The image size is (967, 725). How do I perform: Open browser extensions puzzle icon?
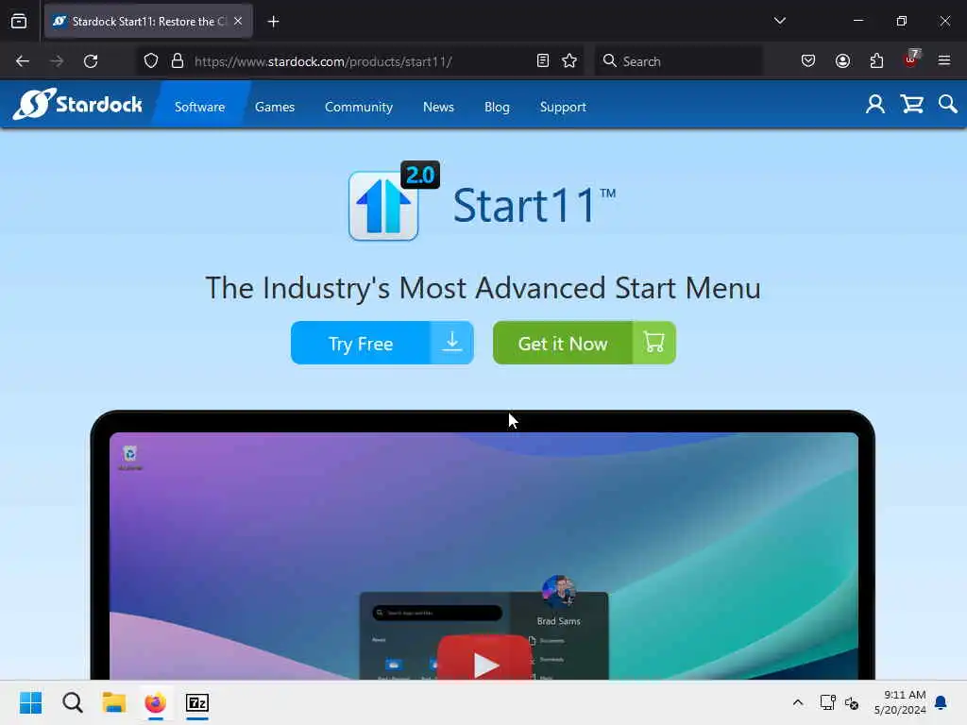point(876,61)
